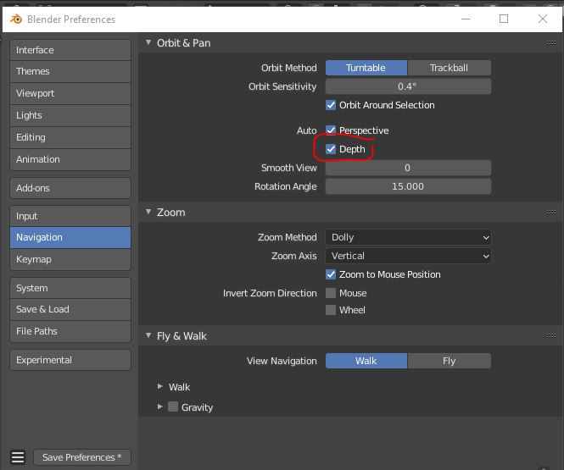Open the Zoom Method dropdown

408,238
